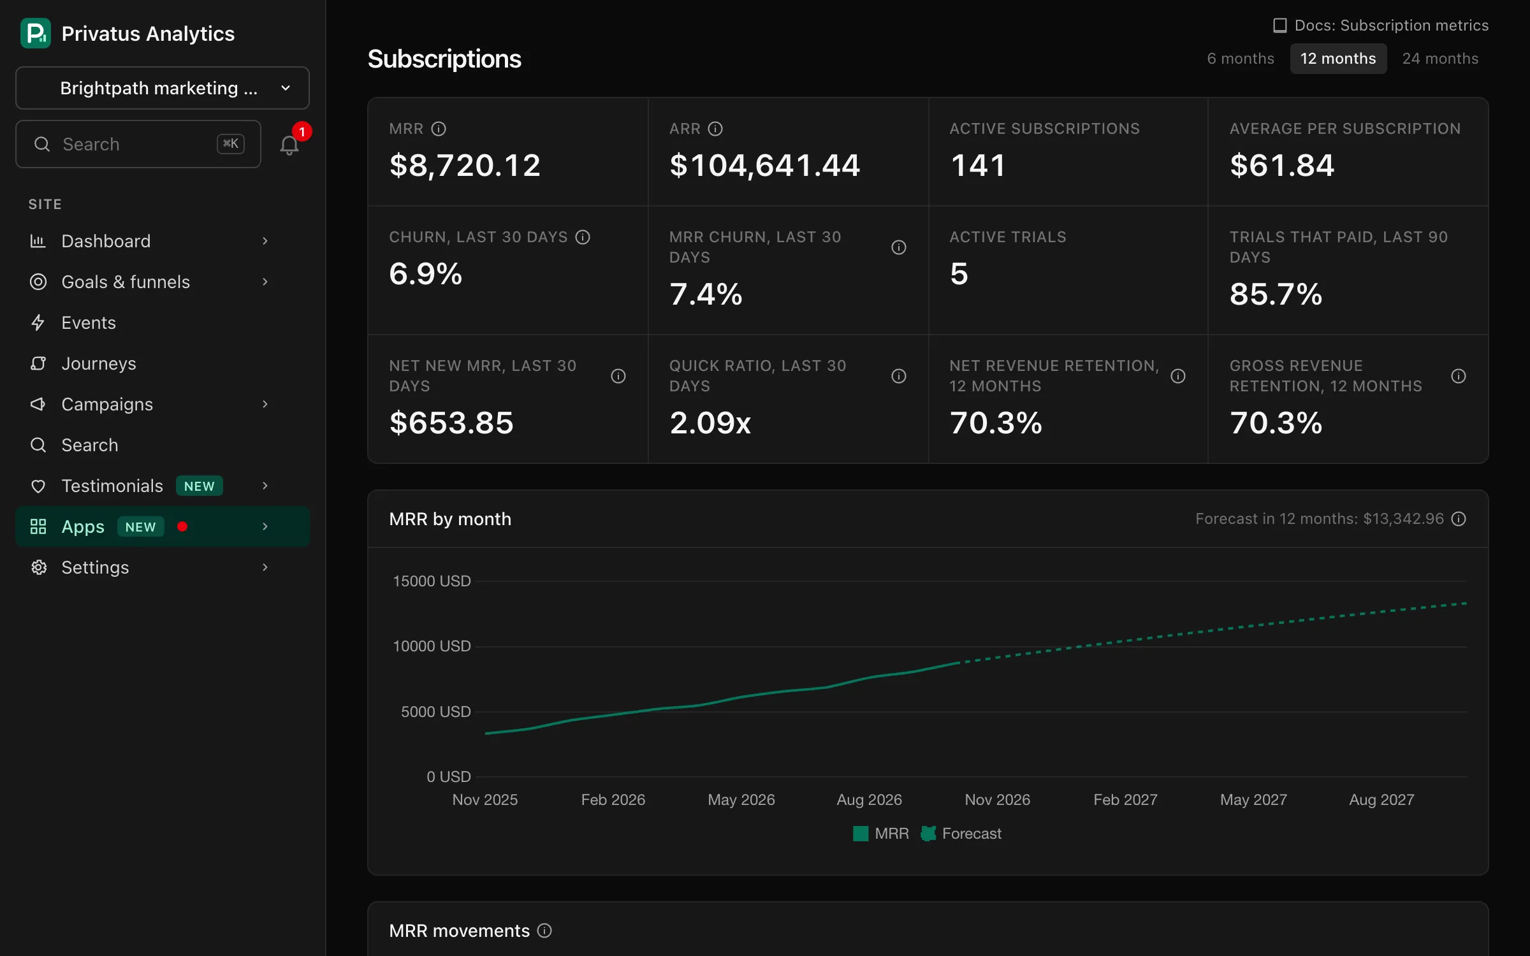Click the Journeys icon in sidebar

click(x=38, y=363)
